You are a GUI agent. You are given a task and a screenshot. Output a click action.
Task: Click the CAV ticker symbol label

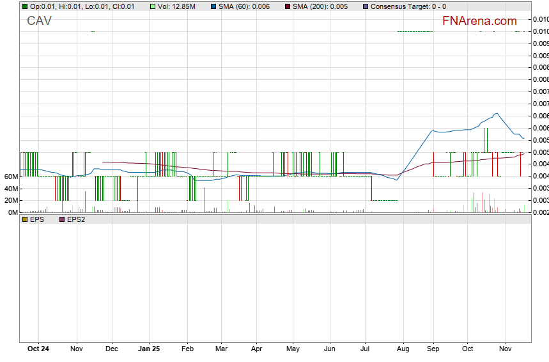[39, 21]
